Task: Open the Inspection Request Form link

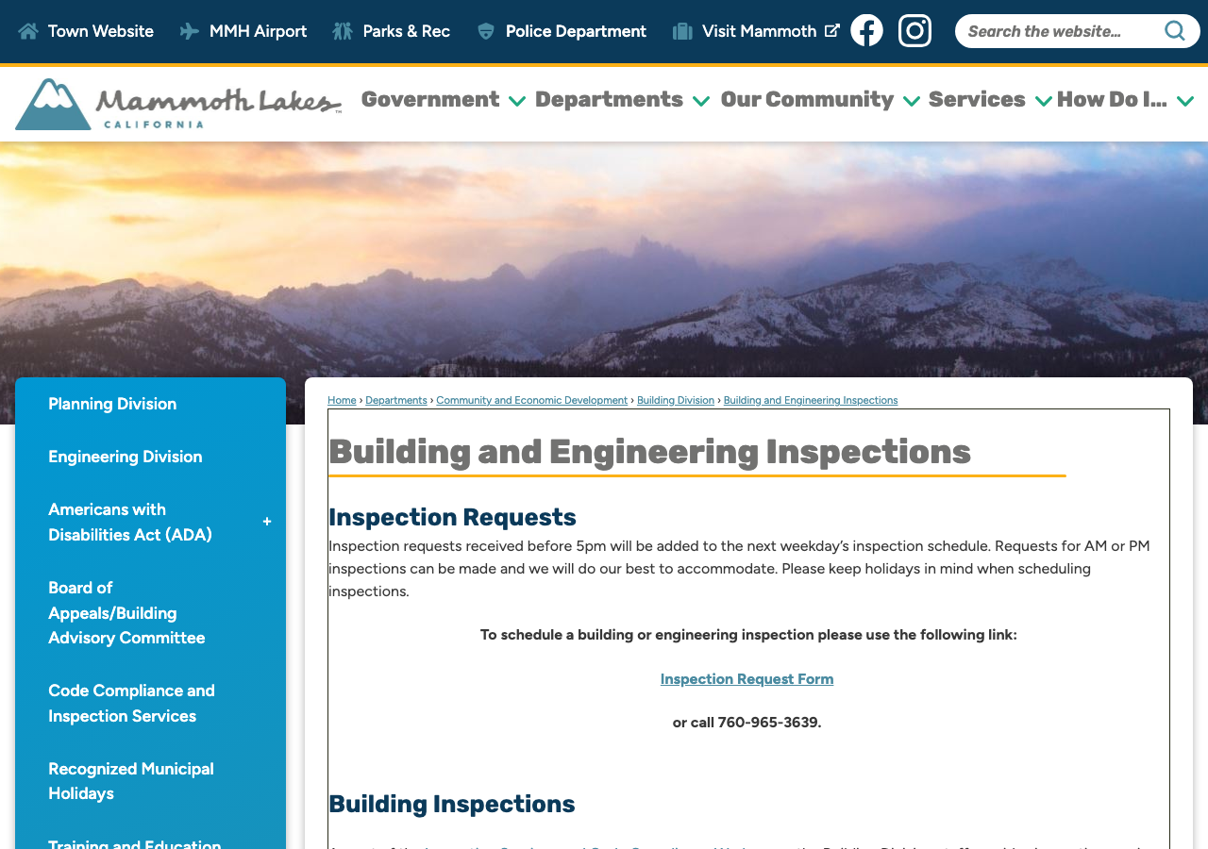Action: tap(747, 679)
